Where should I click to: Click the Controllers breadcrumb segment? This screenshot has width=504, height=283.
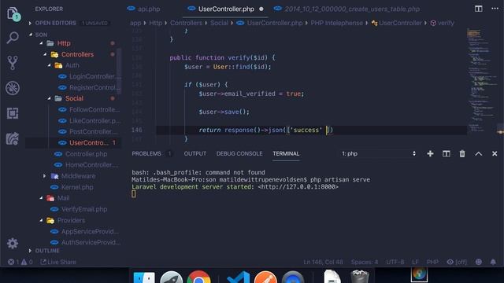[186, 23]
